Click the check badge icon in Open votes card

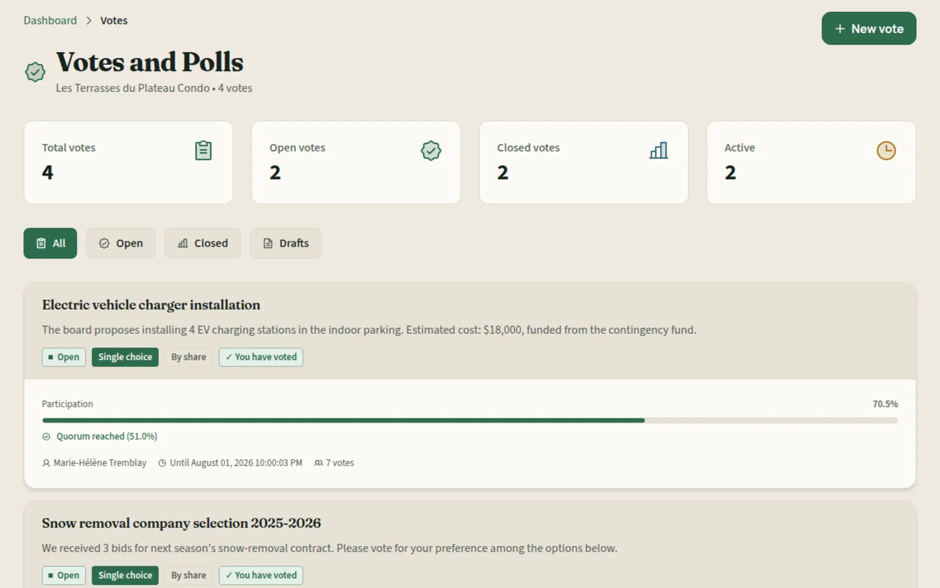click(x=431, y=150)
